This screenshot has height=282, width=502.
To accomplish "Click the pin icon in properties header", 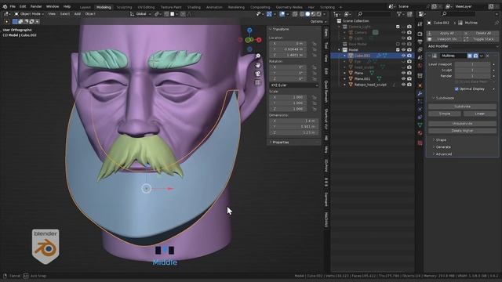I will coord(497,23).
